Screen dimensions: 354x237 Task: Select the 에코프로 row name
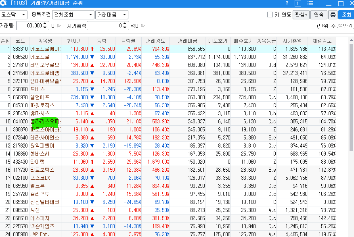[40, 57]
